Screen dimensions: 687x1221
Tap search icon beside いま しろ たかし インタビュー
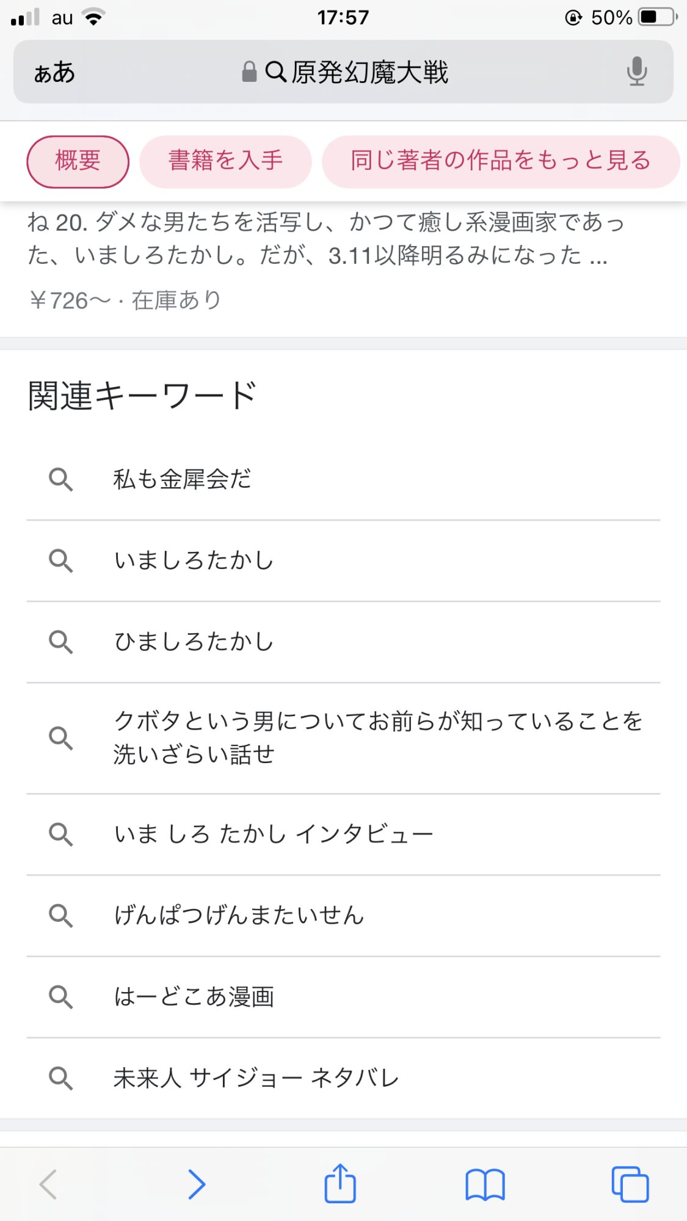[x=61, y=834]
